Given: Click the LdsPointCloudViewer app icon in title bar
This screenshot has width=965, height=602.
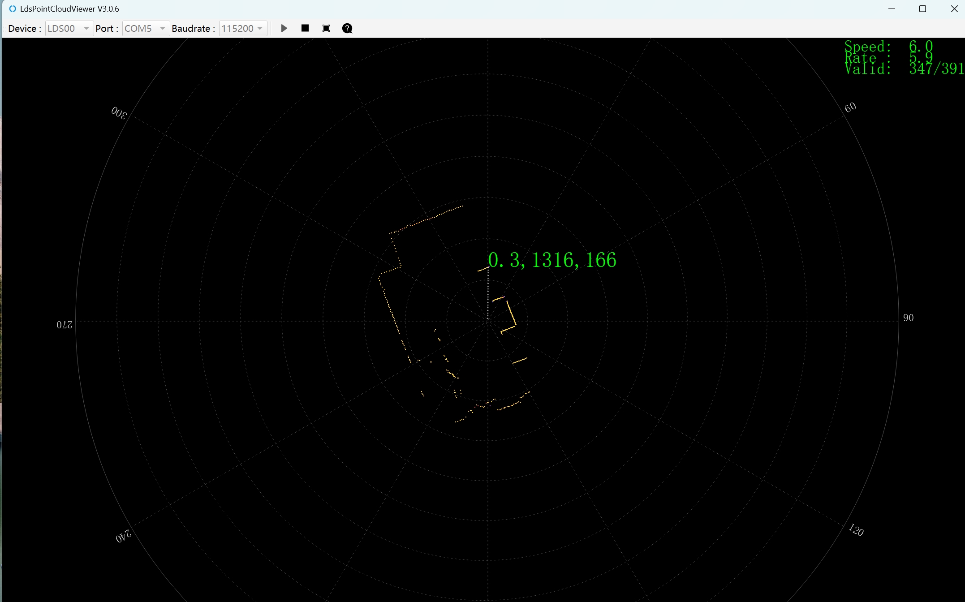Looking at the screenshot, I should click(x=13, y=9).
